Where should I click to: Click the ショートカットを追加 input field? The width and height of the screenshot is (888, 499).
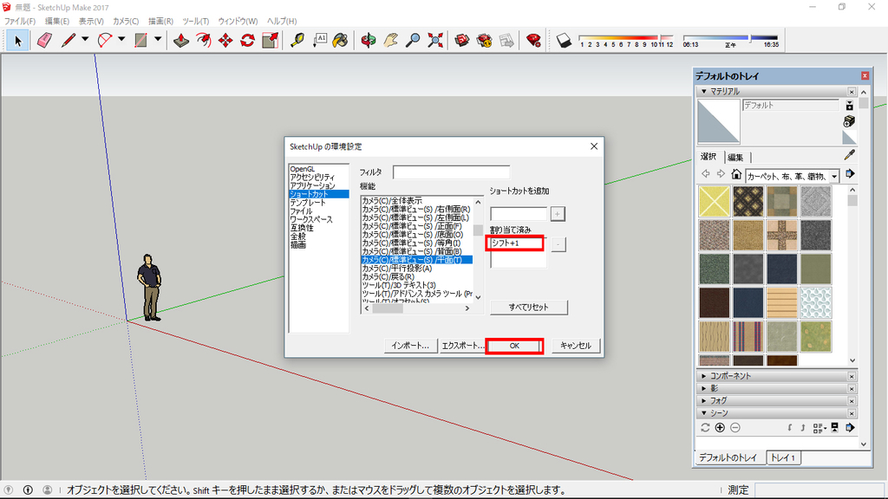click(519, 214)
